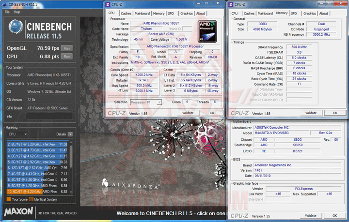Screen dimensions: 349x222
Task: Click HT Link value 3000.1 MHz
Action: click(x=144, y=91)
